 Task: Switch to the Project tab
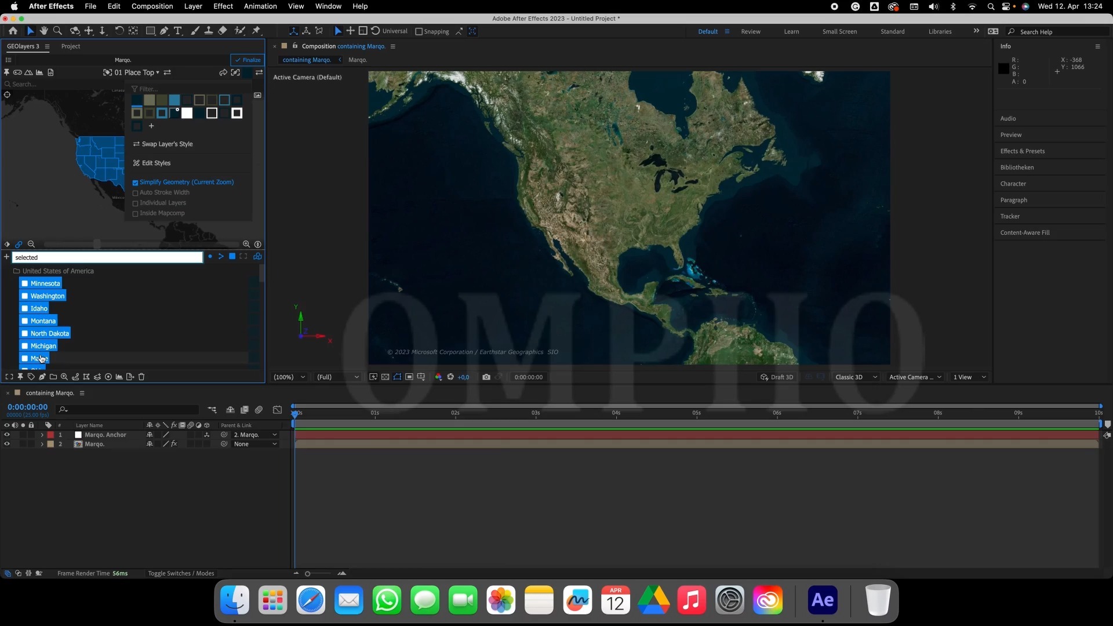[71, 46]
